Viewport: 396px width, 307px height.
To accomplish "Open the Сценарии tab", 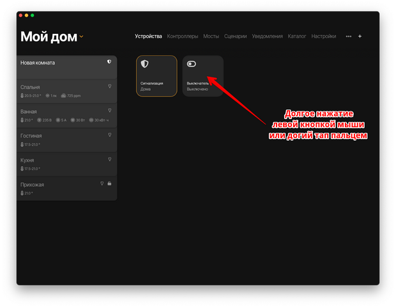I will (x=236, y=36).
